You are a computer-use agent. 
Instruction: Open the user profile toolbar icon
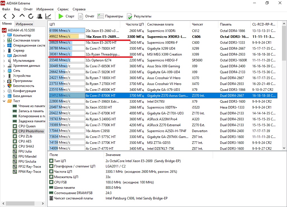point(39,16)
